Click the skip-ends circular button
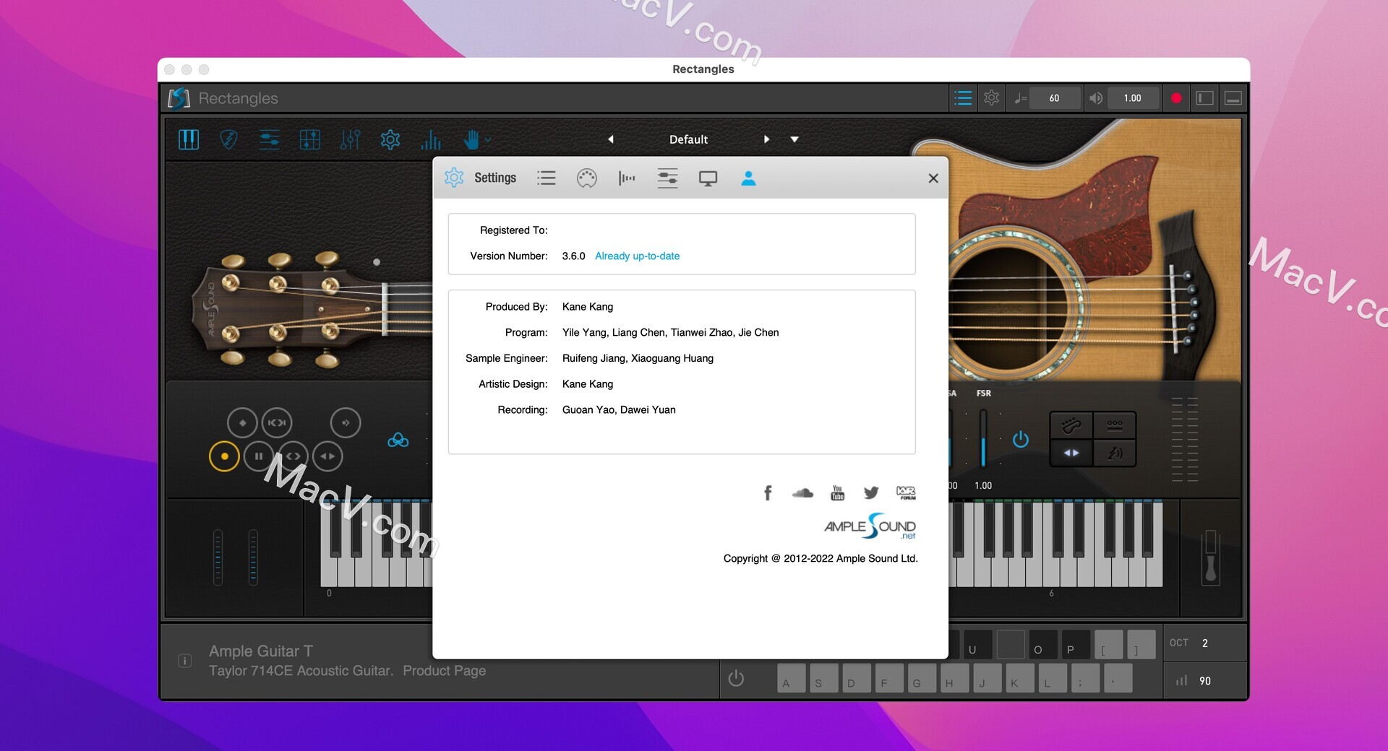 click(277, 422)
